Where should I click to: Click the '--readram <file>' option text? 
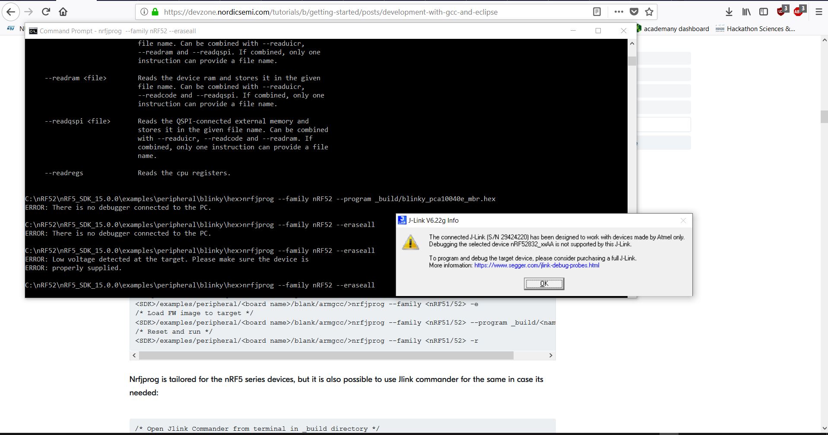pyautogui.click(x=76, y=78)
